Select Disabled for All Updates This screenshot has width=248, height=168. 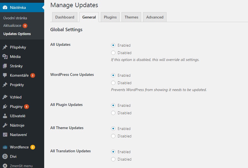pos(113,53)
